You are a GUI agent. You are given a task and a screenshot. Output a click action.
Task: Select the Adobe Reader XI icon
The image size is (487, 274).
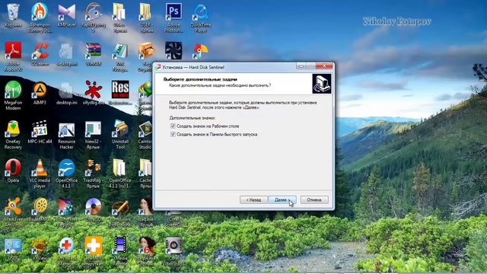(x=13, y=56)
